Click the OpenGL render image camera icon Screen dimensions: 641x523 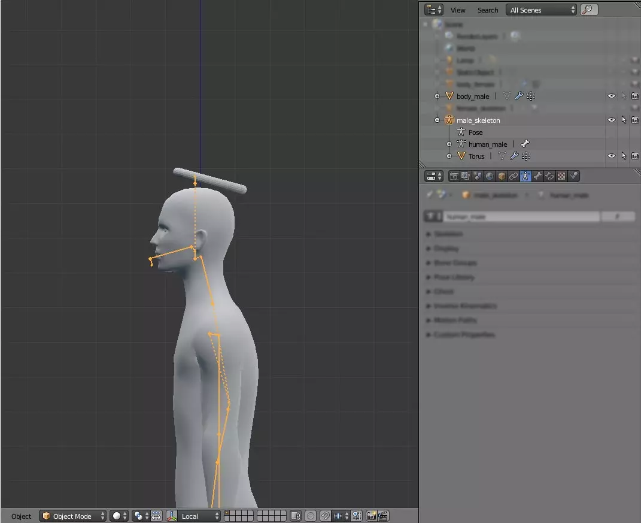coord(371,516)
